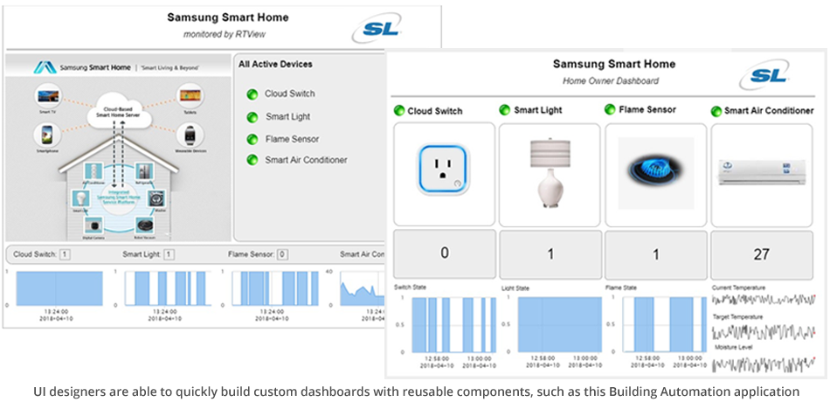Click the All Active Devices heading
This screenshot has height=402, width=830.
point(275,64)
